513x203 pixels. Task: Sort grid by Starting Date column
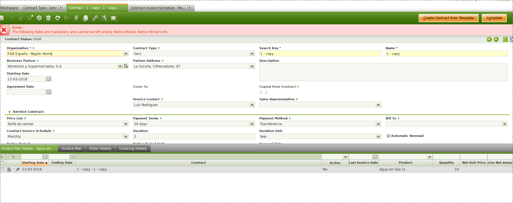(x=35, y=163)
